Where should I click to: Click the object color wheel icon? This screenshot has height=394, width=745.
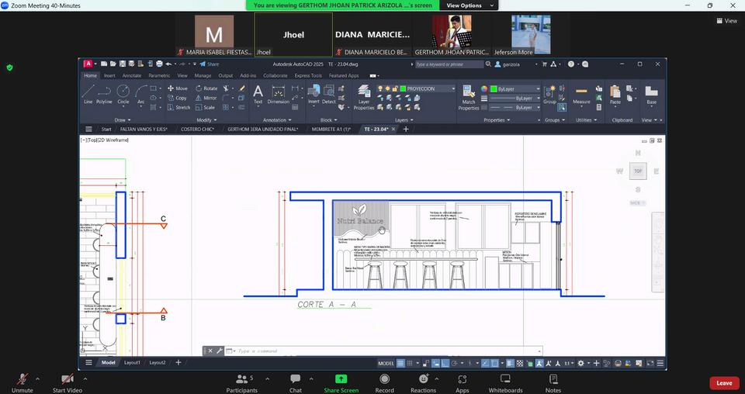click(x=483, y=88)
